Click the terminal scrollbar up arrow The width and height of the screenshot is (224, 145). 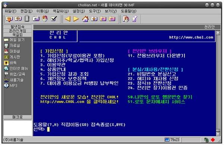pyautogui.click(x=218, y=33)
